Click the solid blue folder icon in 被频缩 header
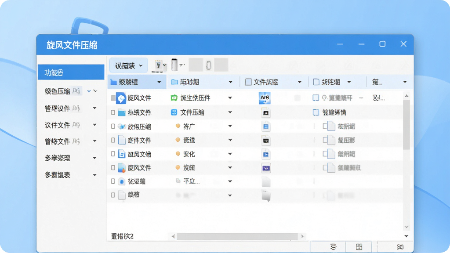 point(114,82)
